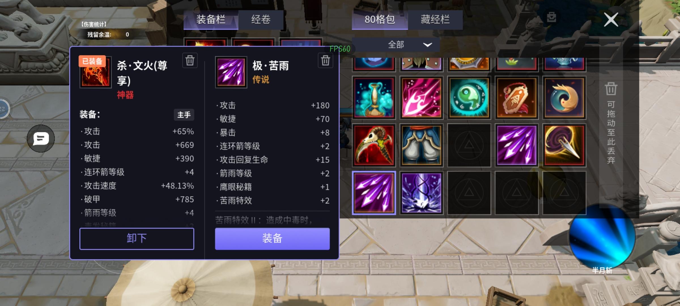Image resolution: width=680 pixels, height=306 pixels.
Task: Click the golden swirl arrow item
Action: pyautogui.click(x=564, y=145)
